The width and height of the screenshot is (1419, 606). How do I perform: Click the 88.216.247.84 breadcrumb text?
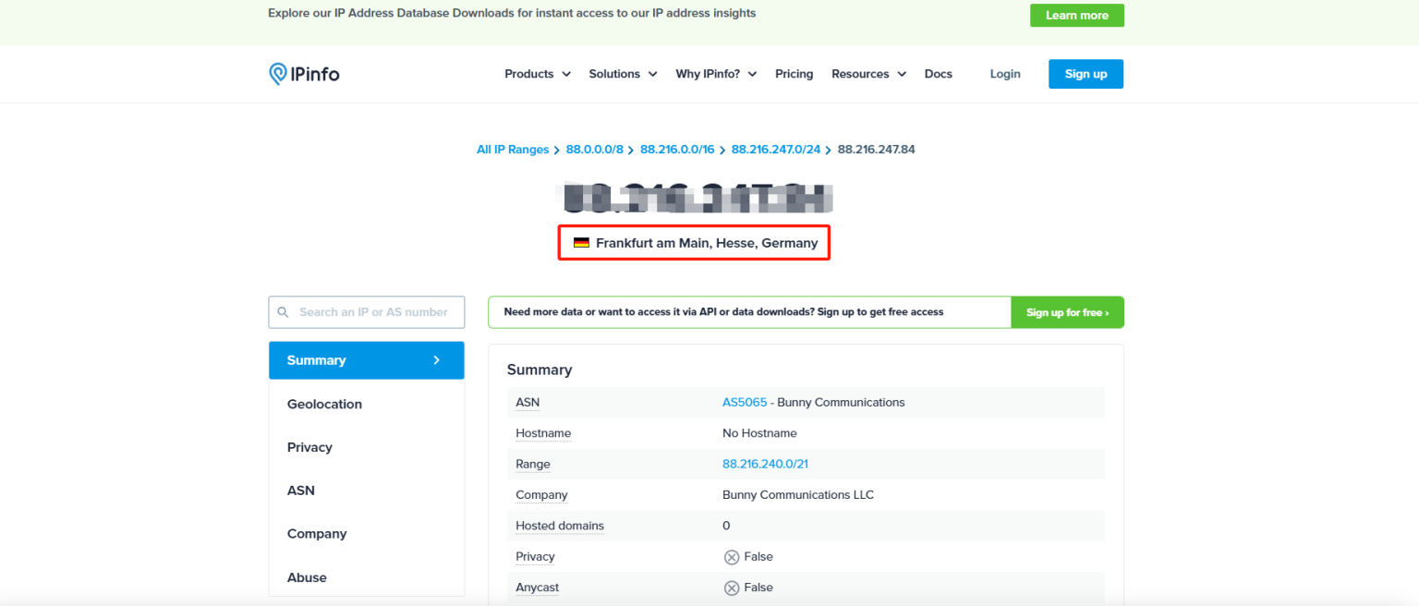click(x=877, y=150)
